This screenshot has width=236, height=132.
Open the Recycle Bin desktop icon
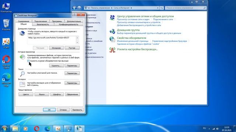click(x=6, y=25)
